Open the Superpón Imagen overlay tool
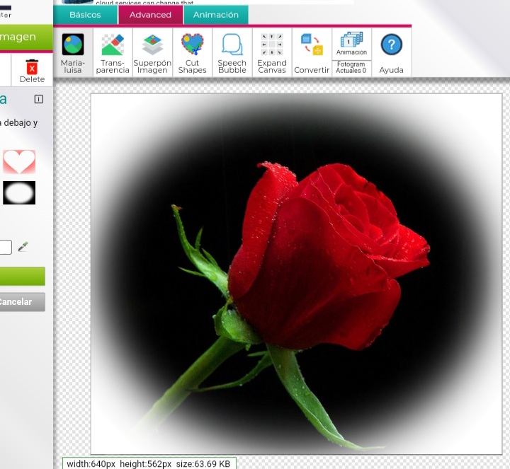 (152, 52)
